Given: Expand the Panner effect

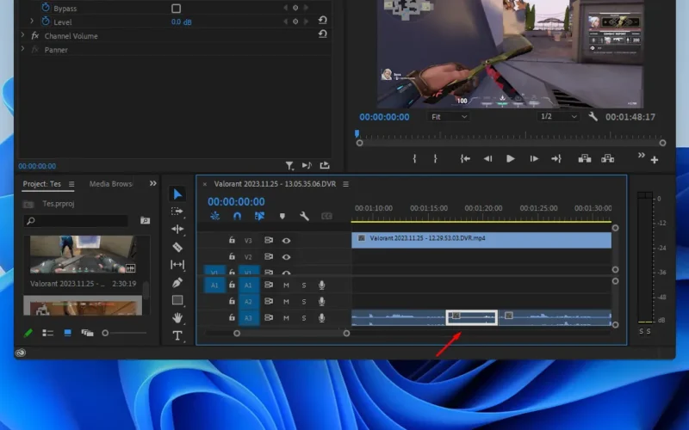Looking at the screenshot, I should click(23, 49).
